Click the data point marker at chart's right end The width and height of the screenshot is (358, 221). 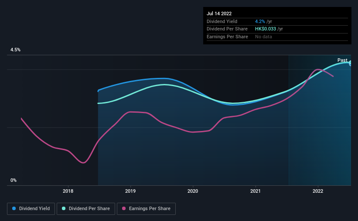point(350,63)
